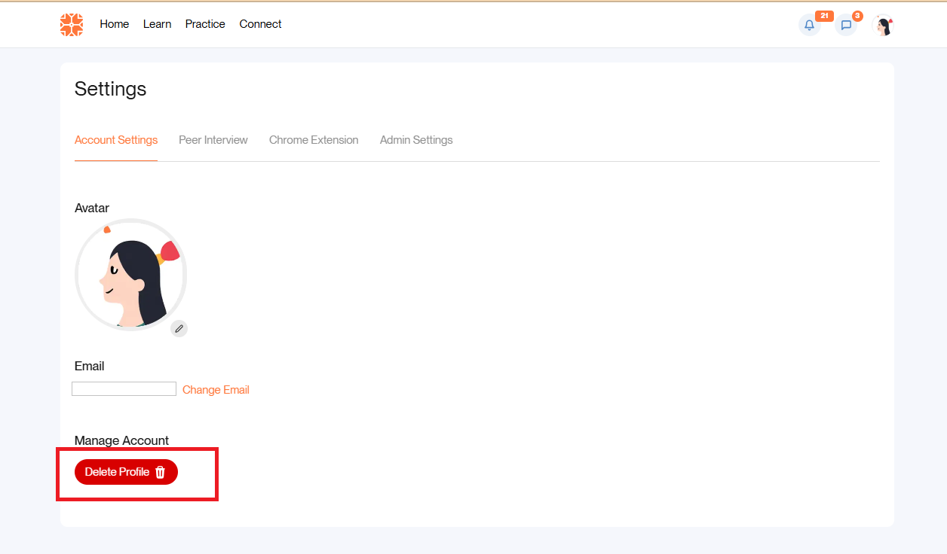Click the message badge showing 3

[857, 16]
